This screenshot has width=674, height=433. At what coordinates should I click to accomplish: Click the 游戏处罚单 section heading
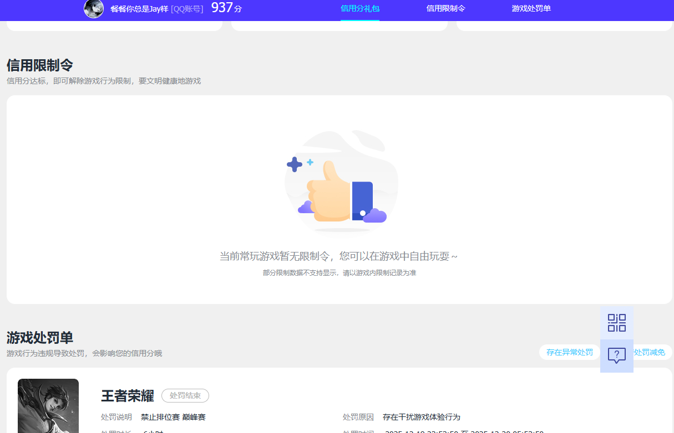(x=40, y=338)
